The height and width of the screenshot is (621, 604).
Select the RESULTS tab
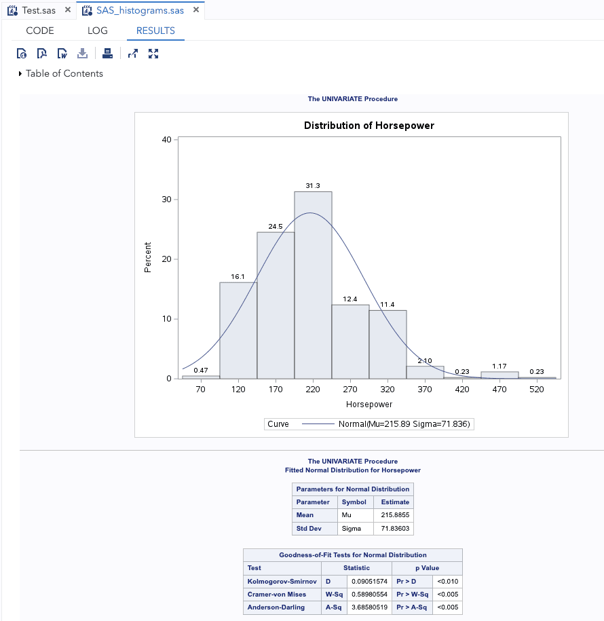click(x=155, y=31)
